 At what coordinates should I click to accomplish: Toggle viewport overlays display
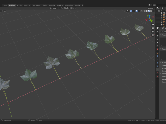point(137,11)
